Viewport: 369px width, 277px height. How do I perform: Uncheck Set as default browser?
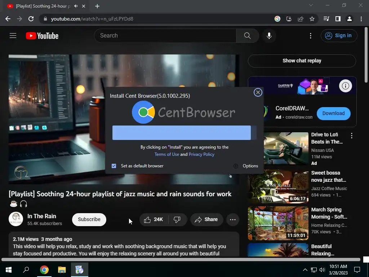point(114,166)
